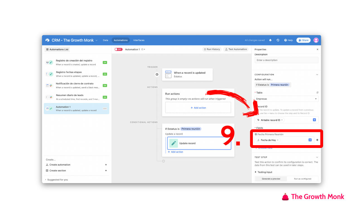Click the blue plus button in Record ID field
The image size is (363, 218).
click(x=314, y=120)
